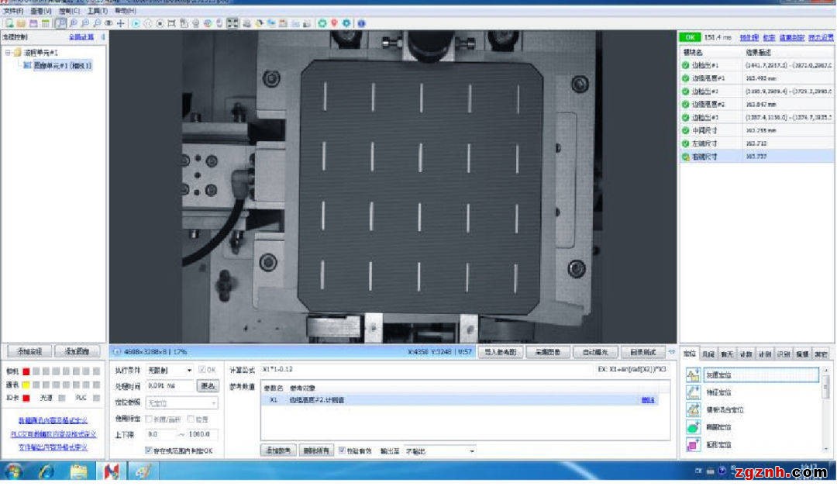Click the crosshair plus icon in the toolbar
This screenshot has height=490, width=837.
tap(120, 23)
